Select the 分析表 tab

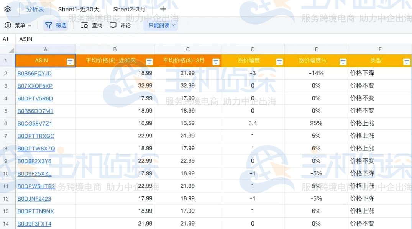pyautogui.click(x=35, y=9)
